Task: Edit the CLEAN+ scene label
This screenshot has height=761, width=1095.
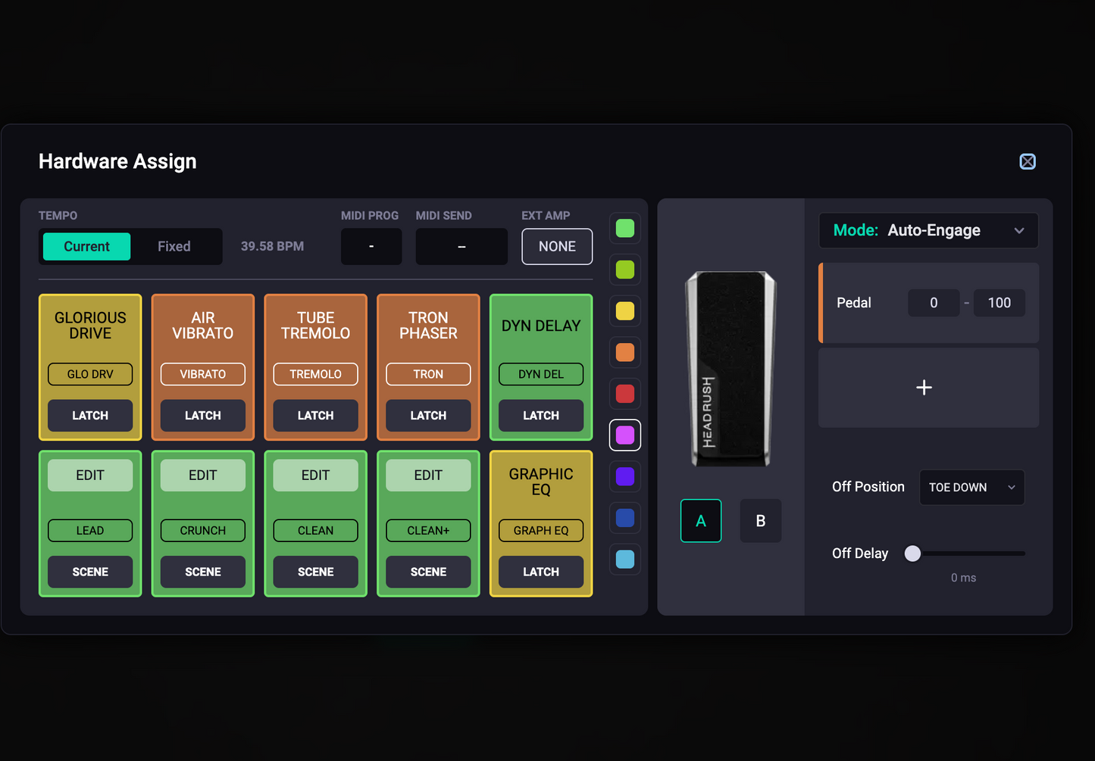Action: [x=428, y=531]
